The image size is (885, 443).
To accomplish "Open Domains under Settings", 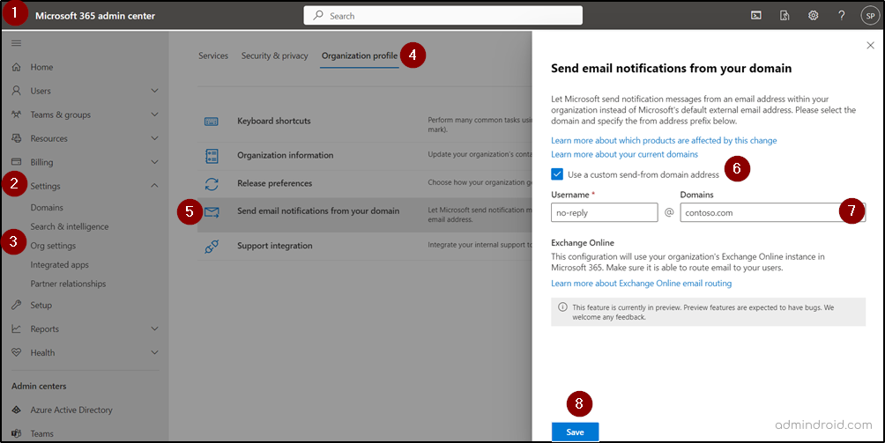I will click(47, 208).
